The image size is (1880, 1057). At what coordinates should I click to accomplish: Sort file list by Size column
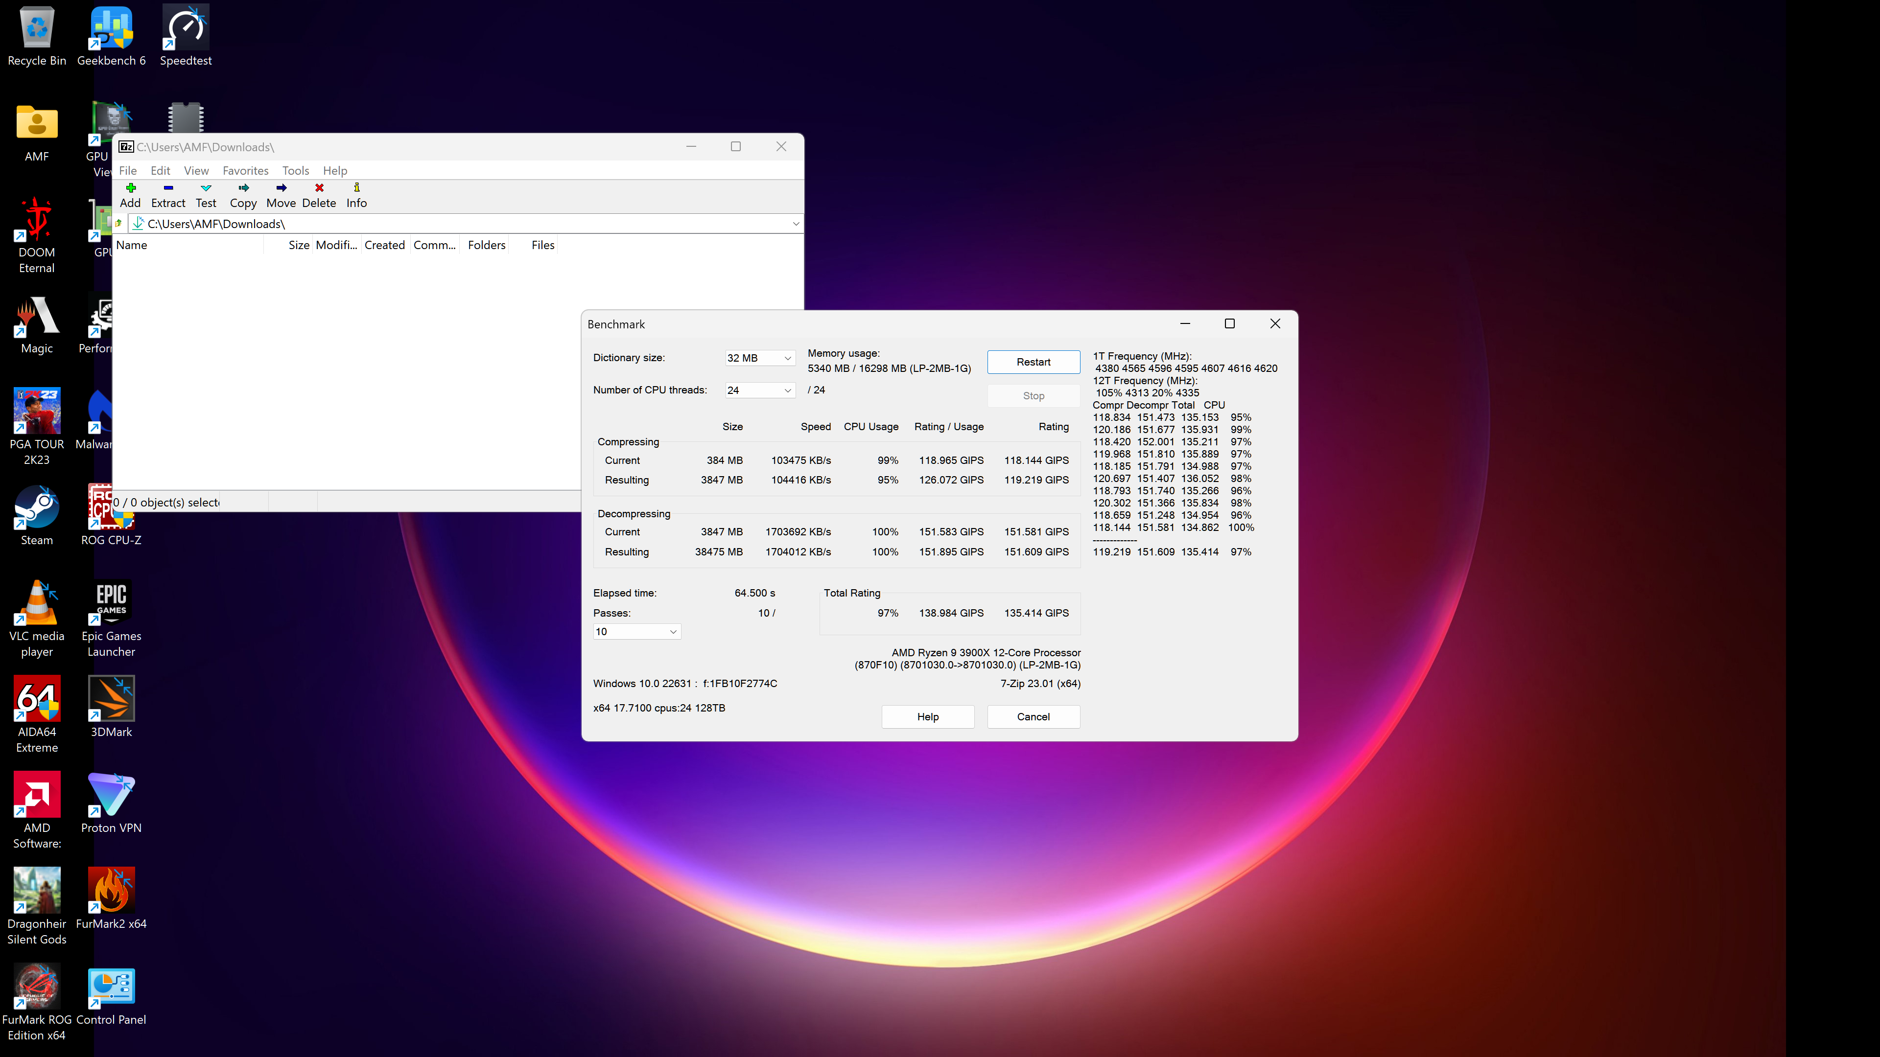pyautogui.click(x=288, y=245)
